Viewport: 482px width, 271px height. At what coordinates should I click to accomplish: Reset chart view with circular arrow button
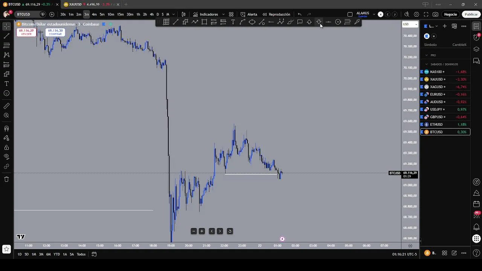pos(230,231)
